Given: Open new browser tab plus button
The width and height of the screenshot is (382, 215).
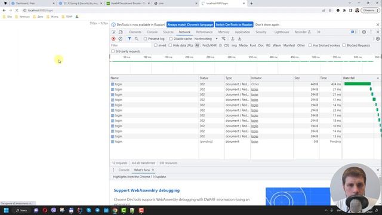Looking at the screenshot, I should click(251, 4).
